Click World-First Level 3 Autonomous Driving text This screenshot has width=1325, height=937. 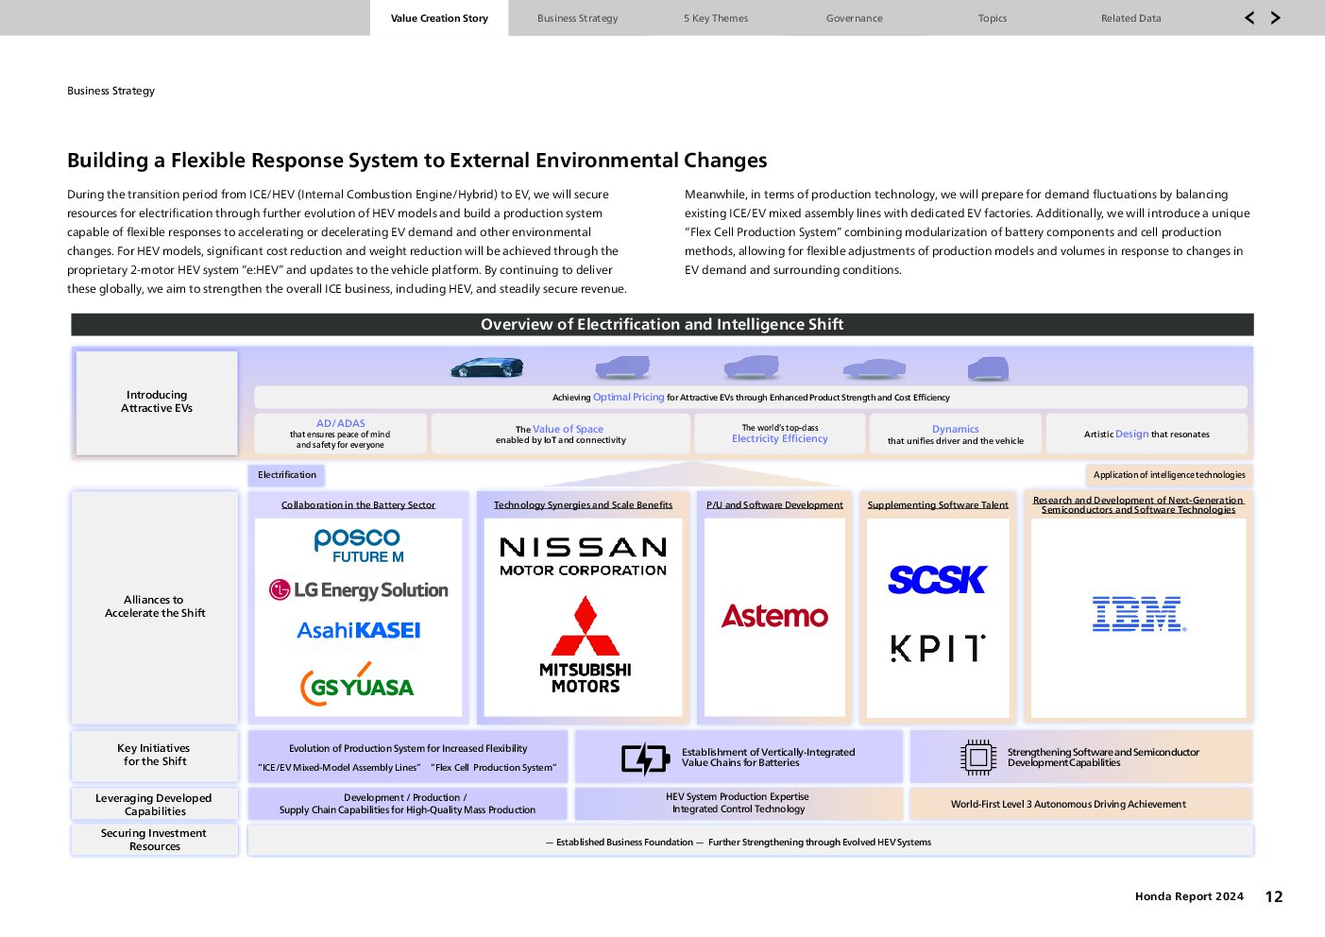tap(1068, 804)
